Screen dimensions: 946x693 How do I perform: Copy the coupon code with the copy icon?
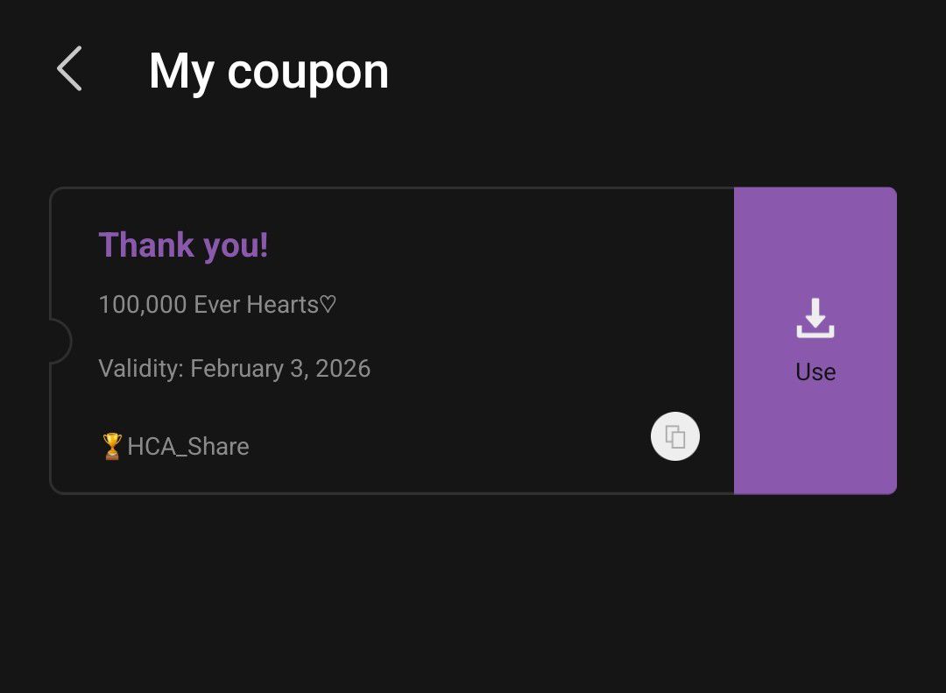click(675, 436)
